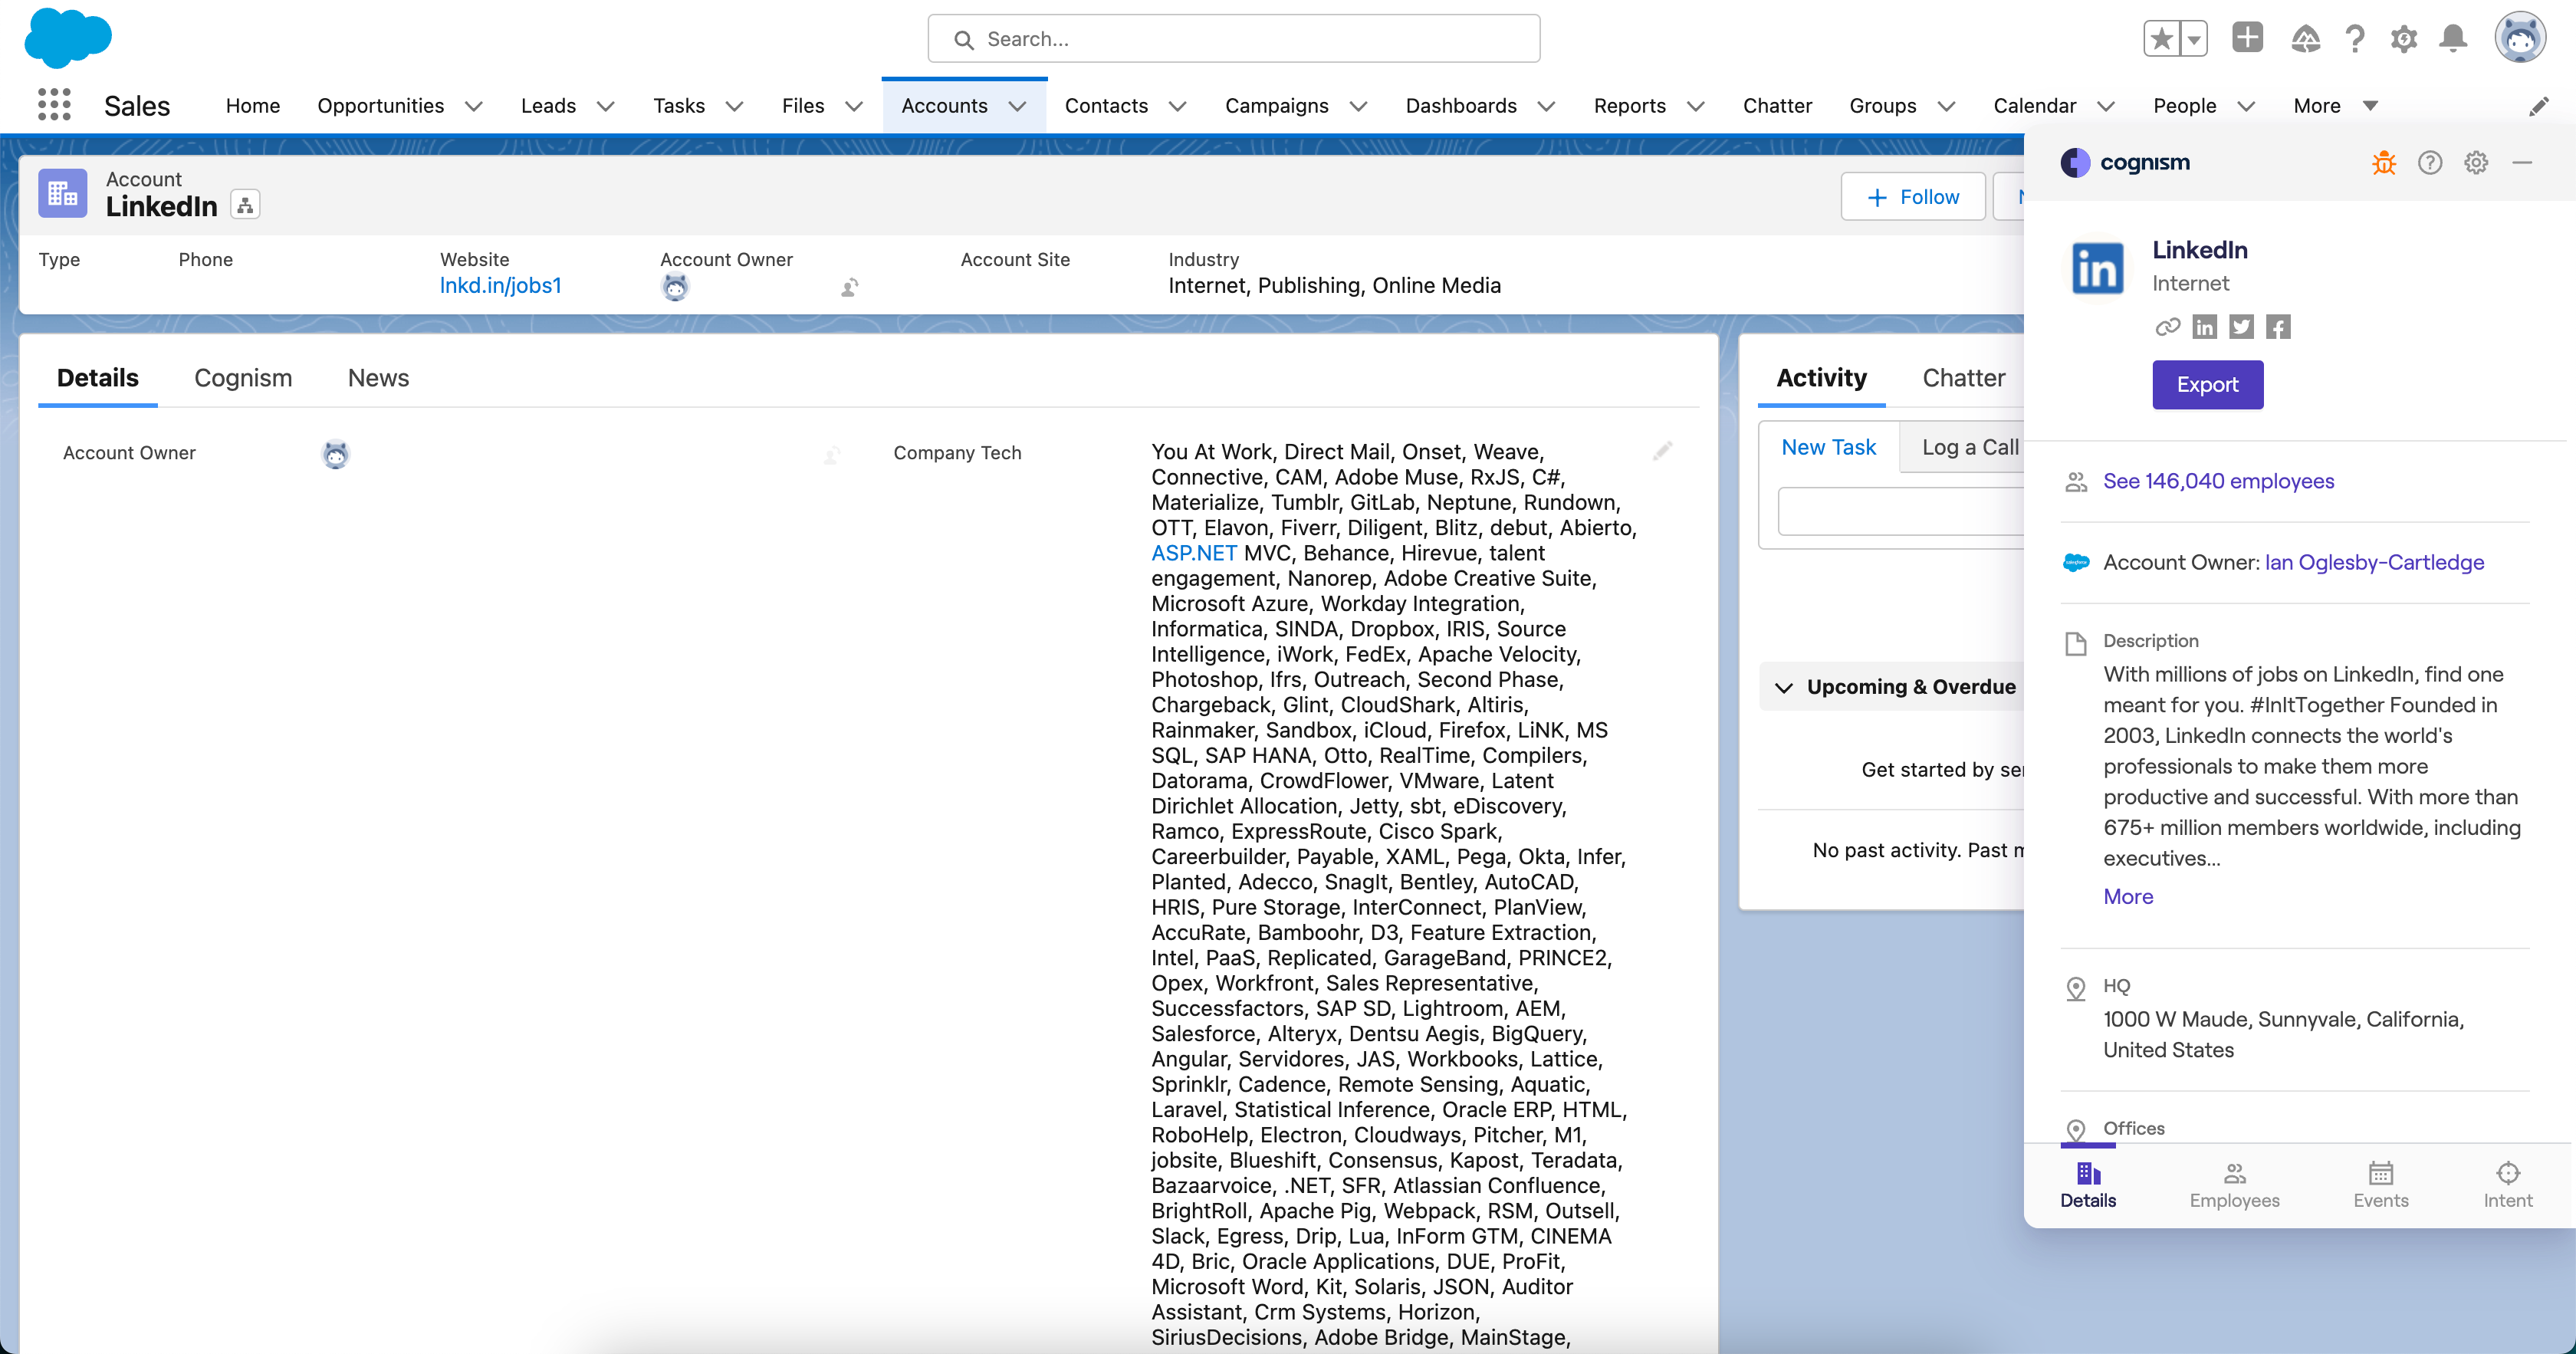Select the Details record tab
Image resolution: width=2576 pixels, height=1354 pixels.
point(97,378)
